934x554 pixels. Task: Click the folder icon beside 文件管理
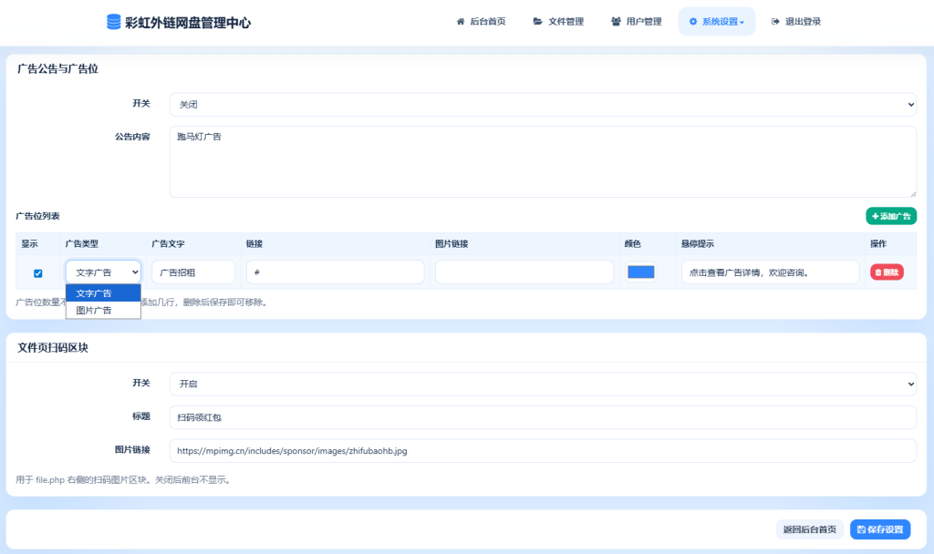[x=538, y=22]
